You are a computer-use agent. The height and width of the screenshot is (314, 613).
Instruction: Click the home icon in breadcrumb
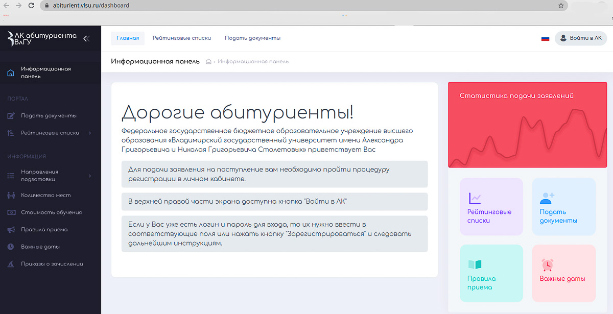coord(208,62)
